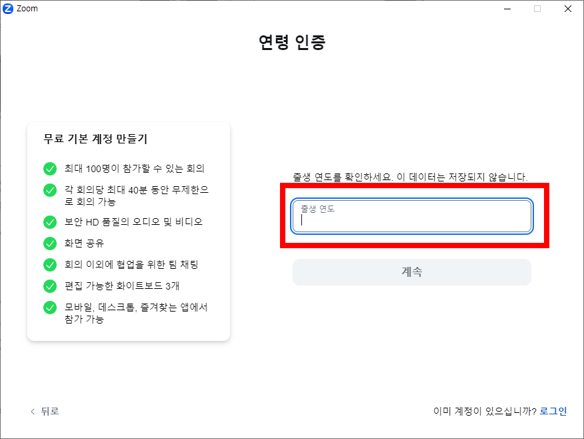Viewport: 584px width, 439px height.
Task: Click the text 최대 100명이 참가할 수 있는 회의
Action: pos(135,168)
